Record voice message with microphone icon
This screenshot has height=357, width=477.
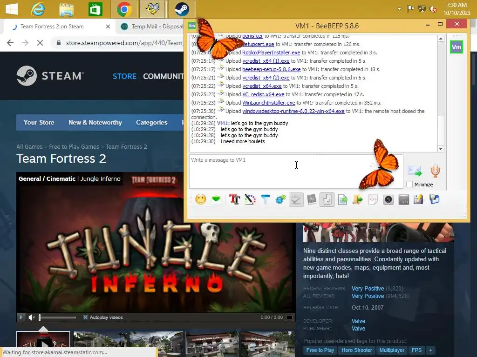coord(436,171)
